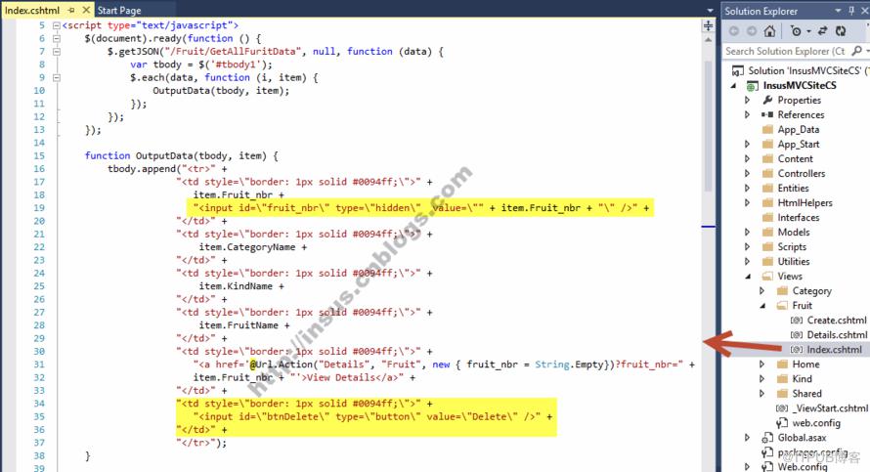Open Details.cshtml in Solution Explorer
This screenshot has height=472, width=870.
pyautogui.click(x=836, y=334)
